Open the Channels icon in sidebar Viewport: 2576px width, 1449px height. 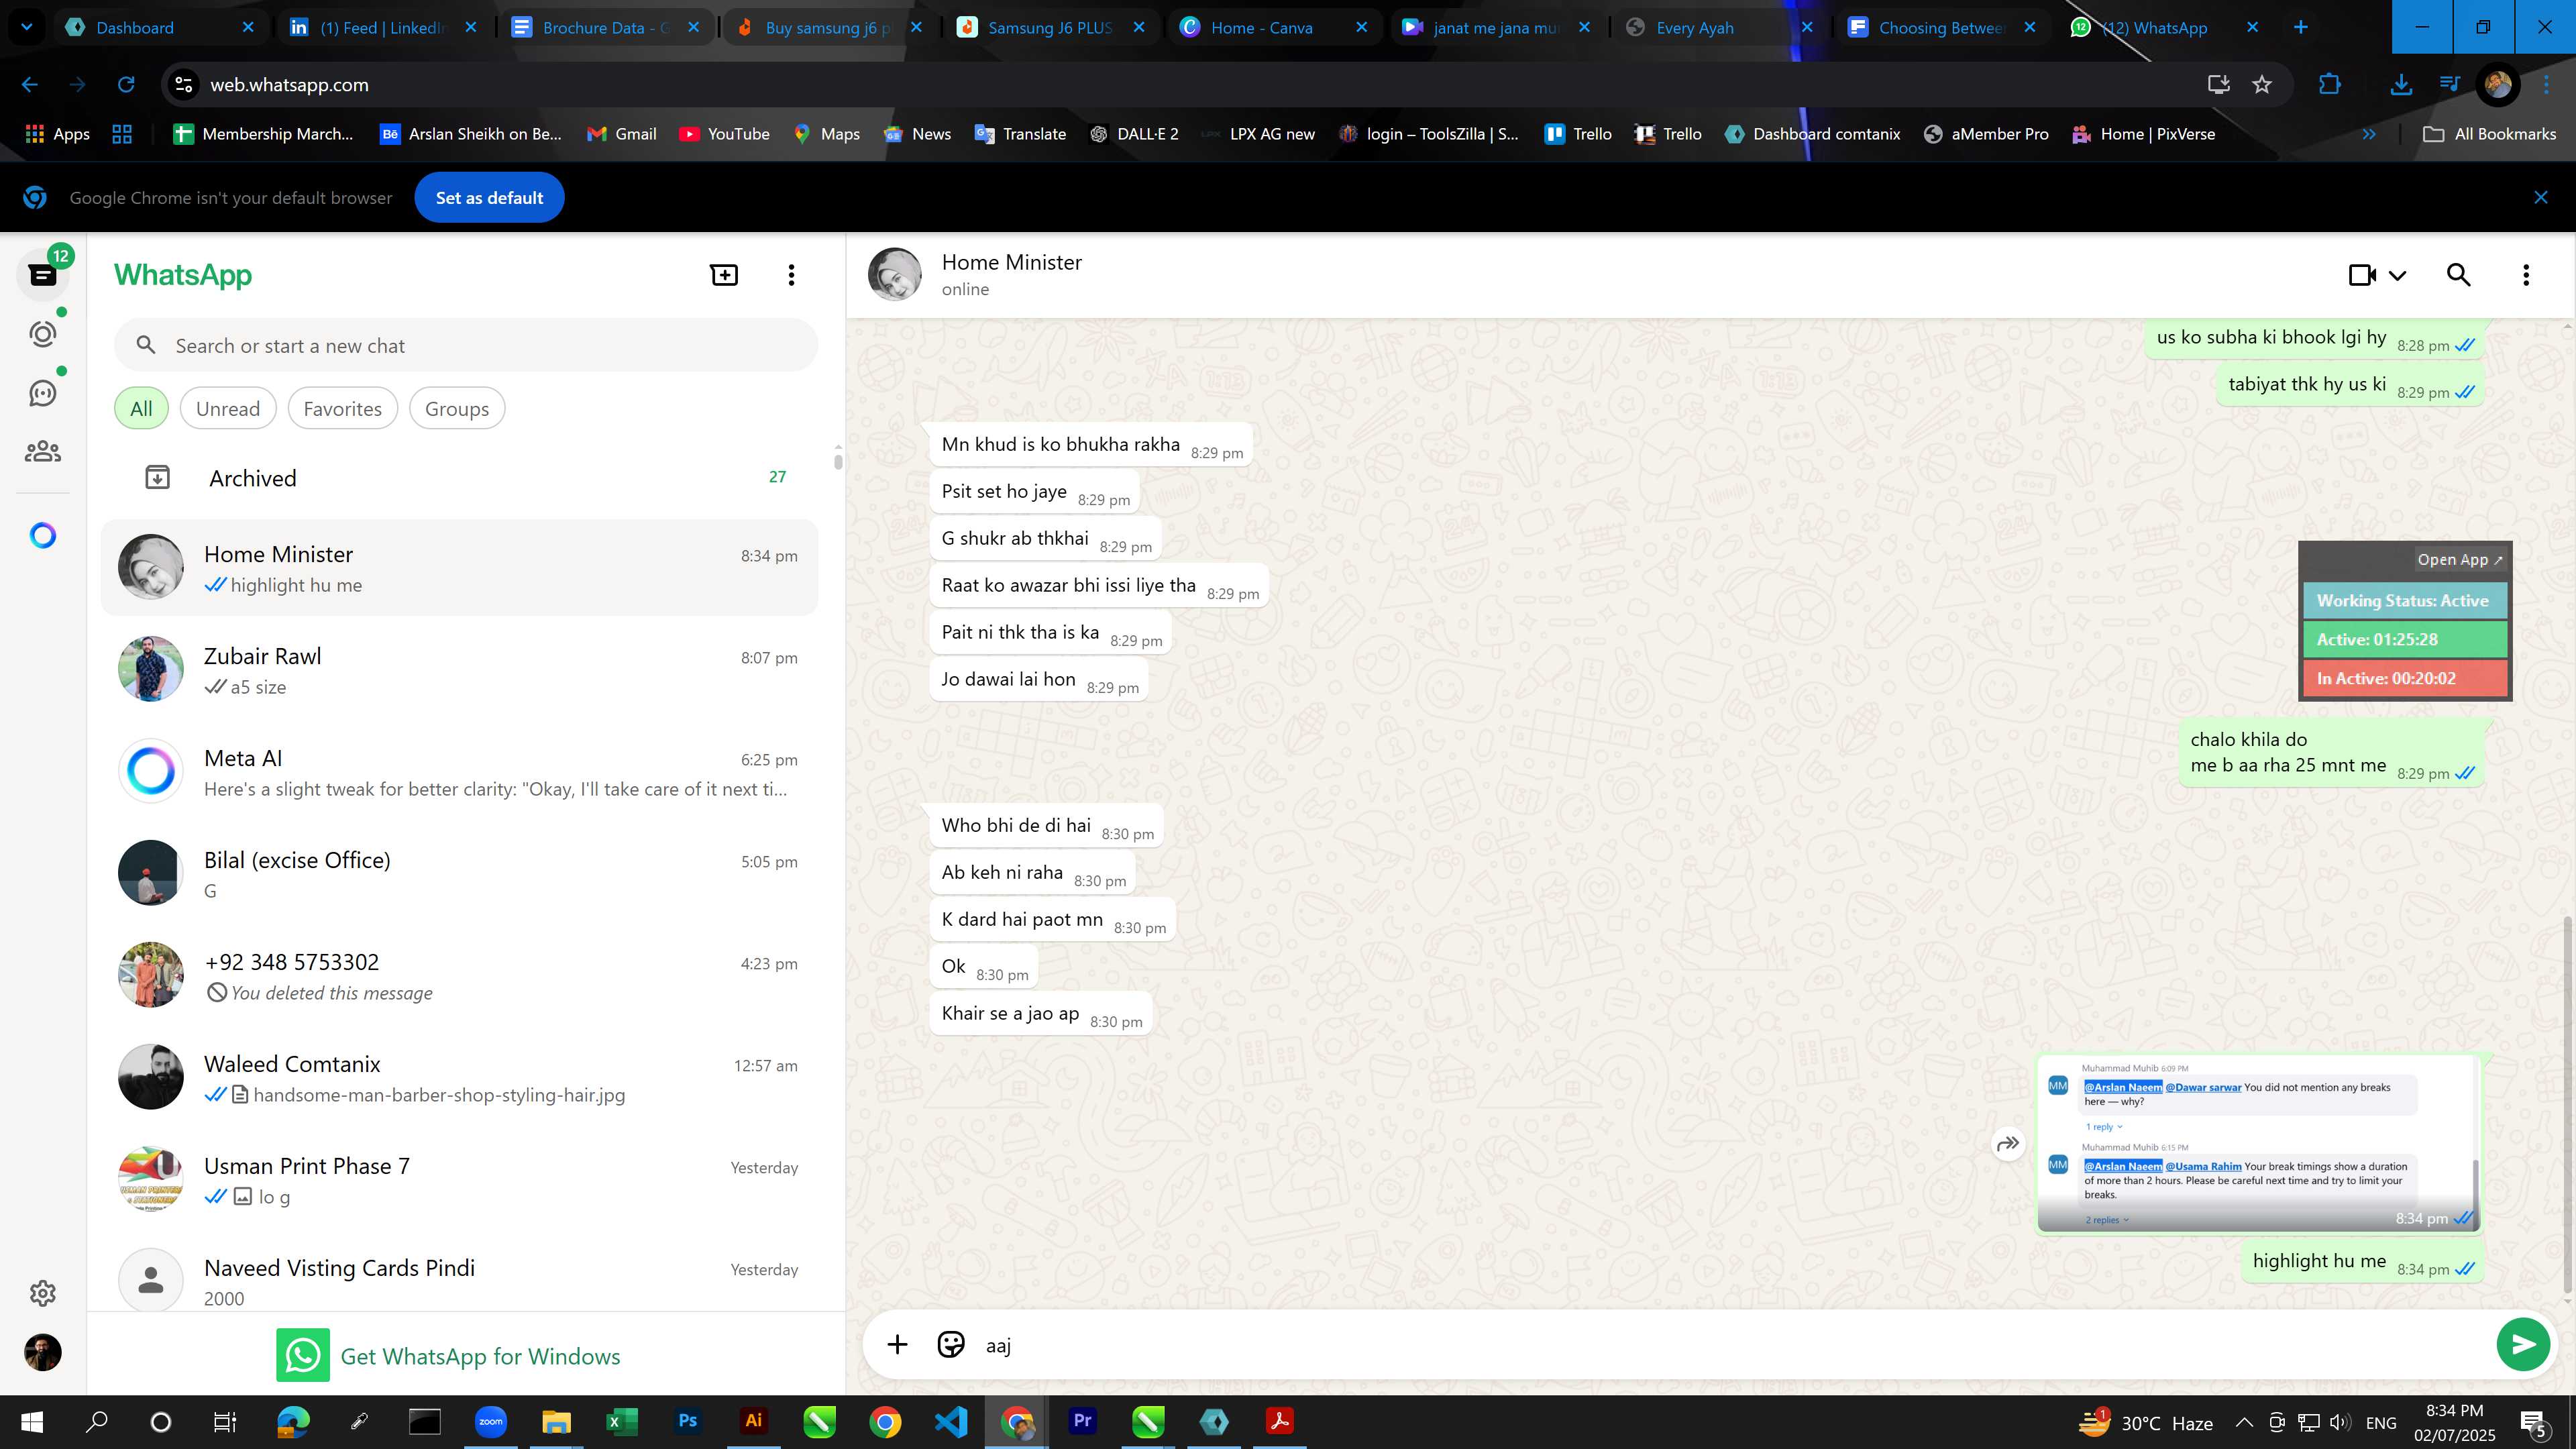tap(43, 393)
